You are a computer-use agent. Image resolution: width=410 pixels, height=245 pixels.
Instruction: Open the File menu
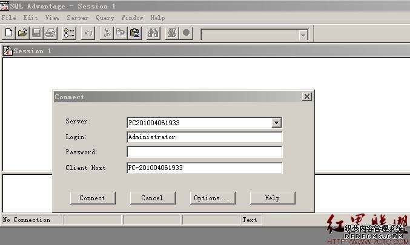tap(9, 18)
